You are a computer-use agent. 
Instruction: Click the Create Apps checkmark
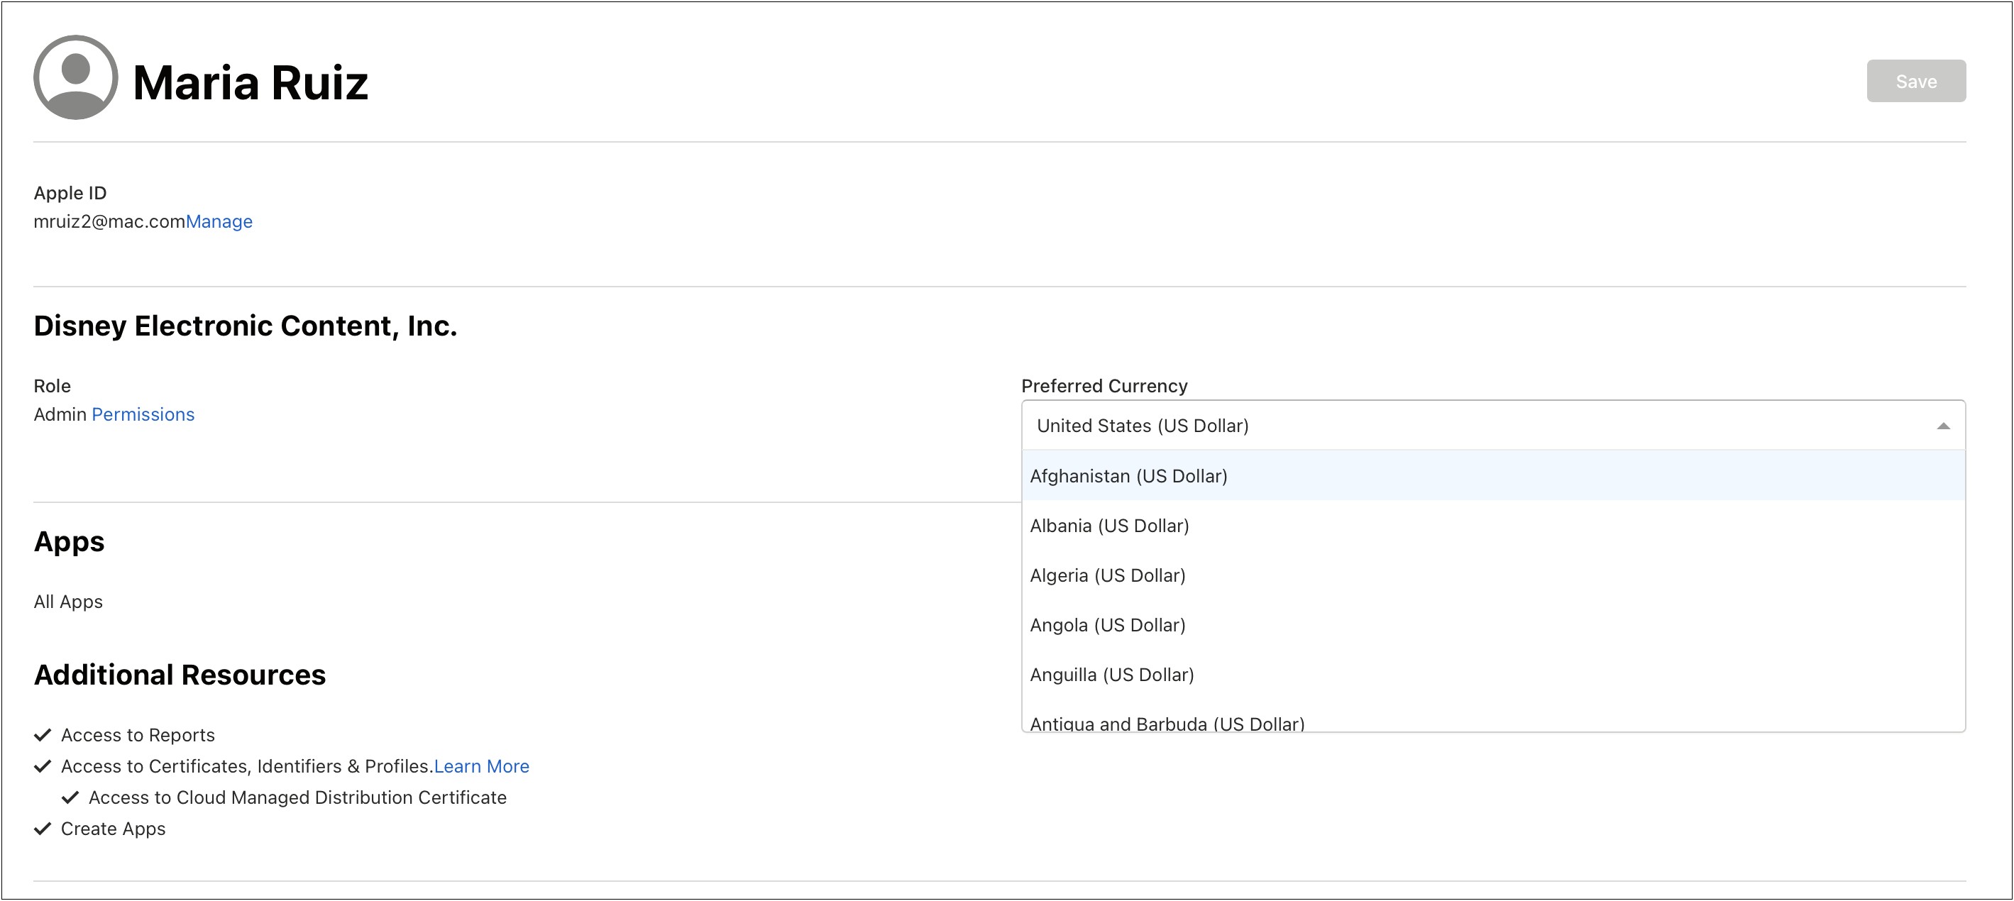tap(43, 829)
